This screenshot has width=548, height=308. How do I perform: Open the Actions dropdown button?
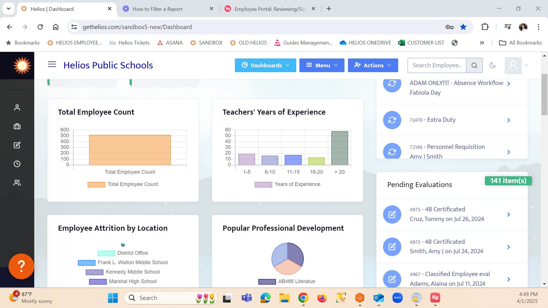(x=372, y=65)
